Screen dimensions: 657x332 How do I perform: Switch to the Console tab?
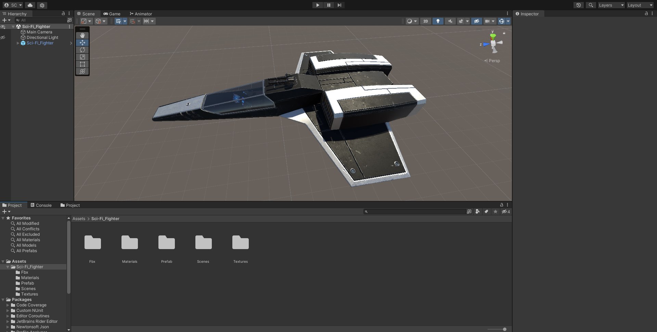[x=41, y=205]
